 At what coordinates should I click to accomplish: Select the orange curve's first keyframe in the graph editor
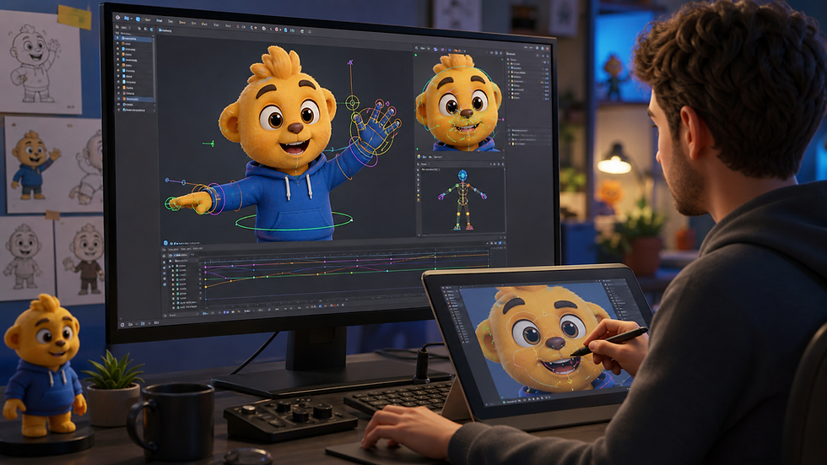point(205,286)
